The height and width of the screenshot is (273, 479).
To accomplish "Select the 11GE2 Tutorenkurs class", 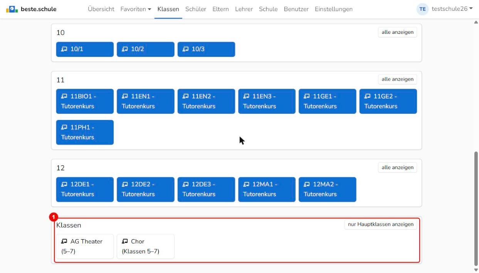I will coord(388,101).
